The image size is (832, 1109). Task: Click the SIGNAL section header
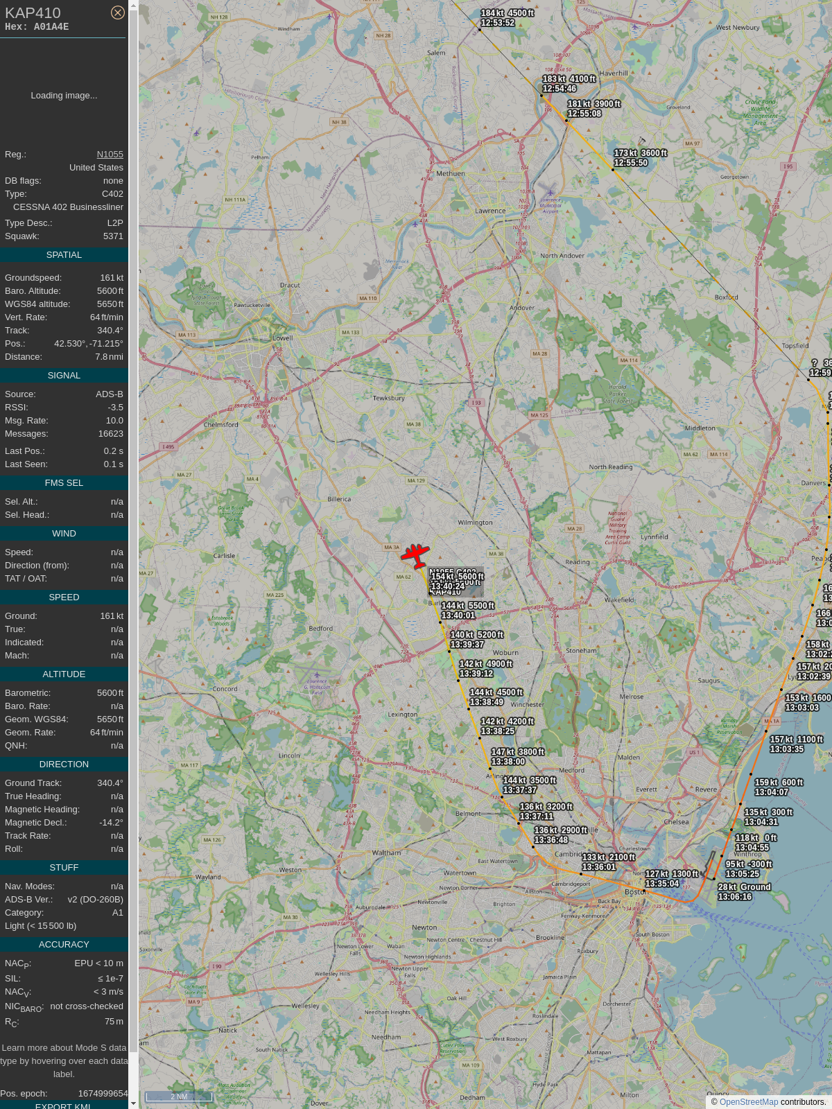64,376
